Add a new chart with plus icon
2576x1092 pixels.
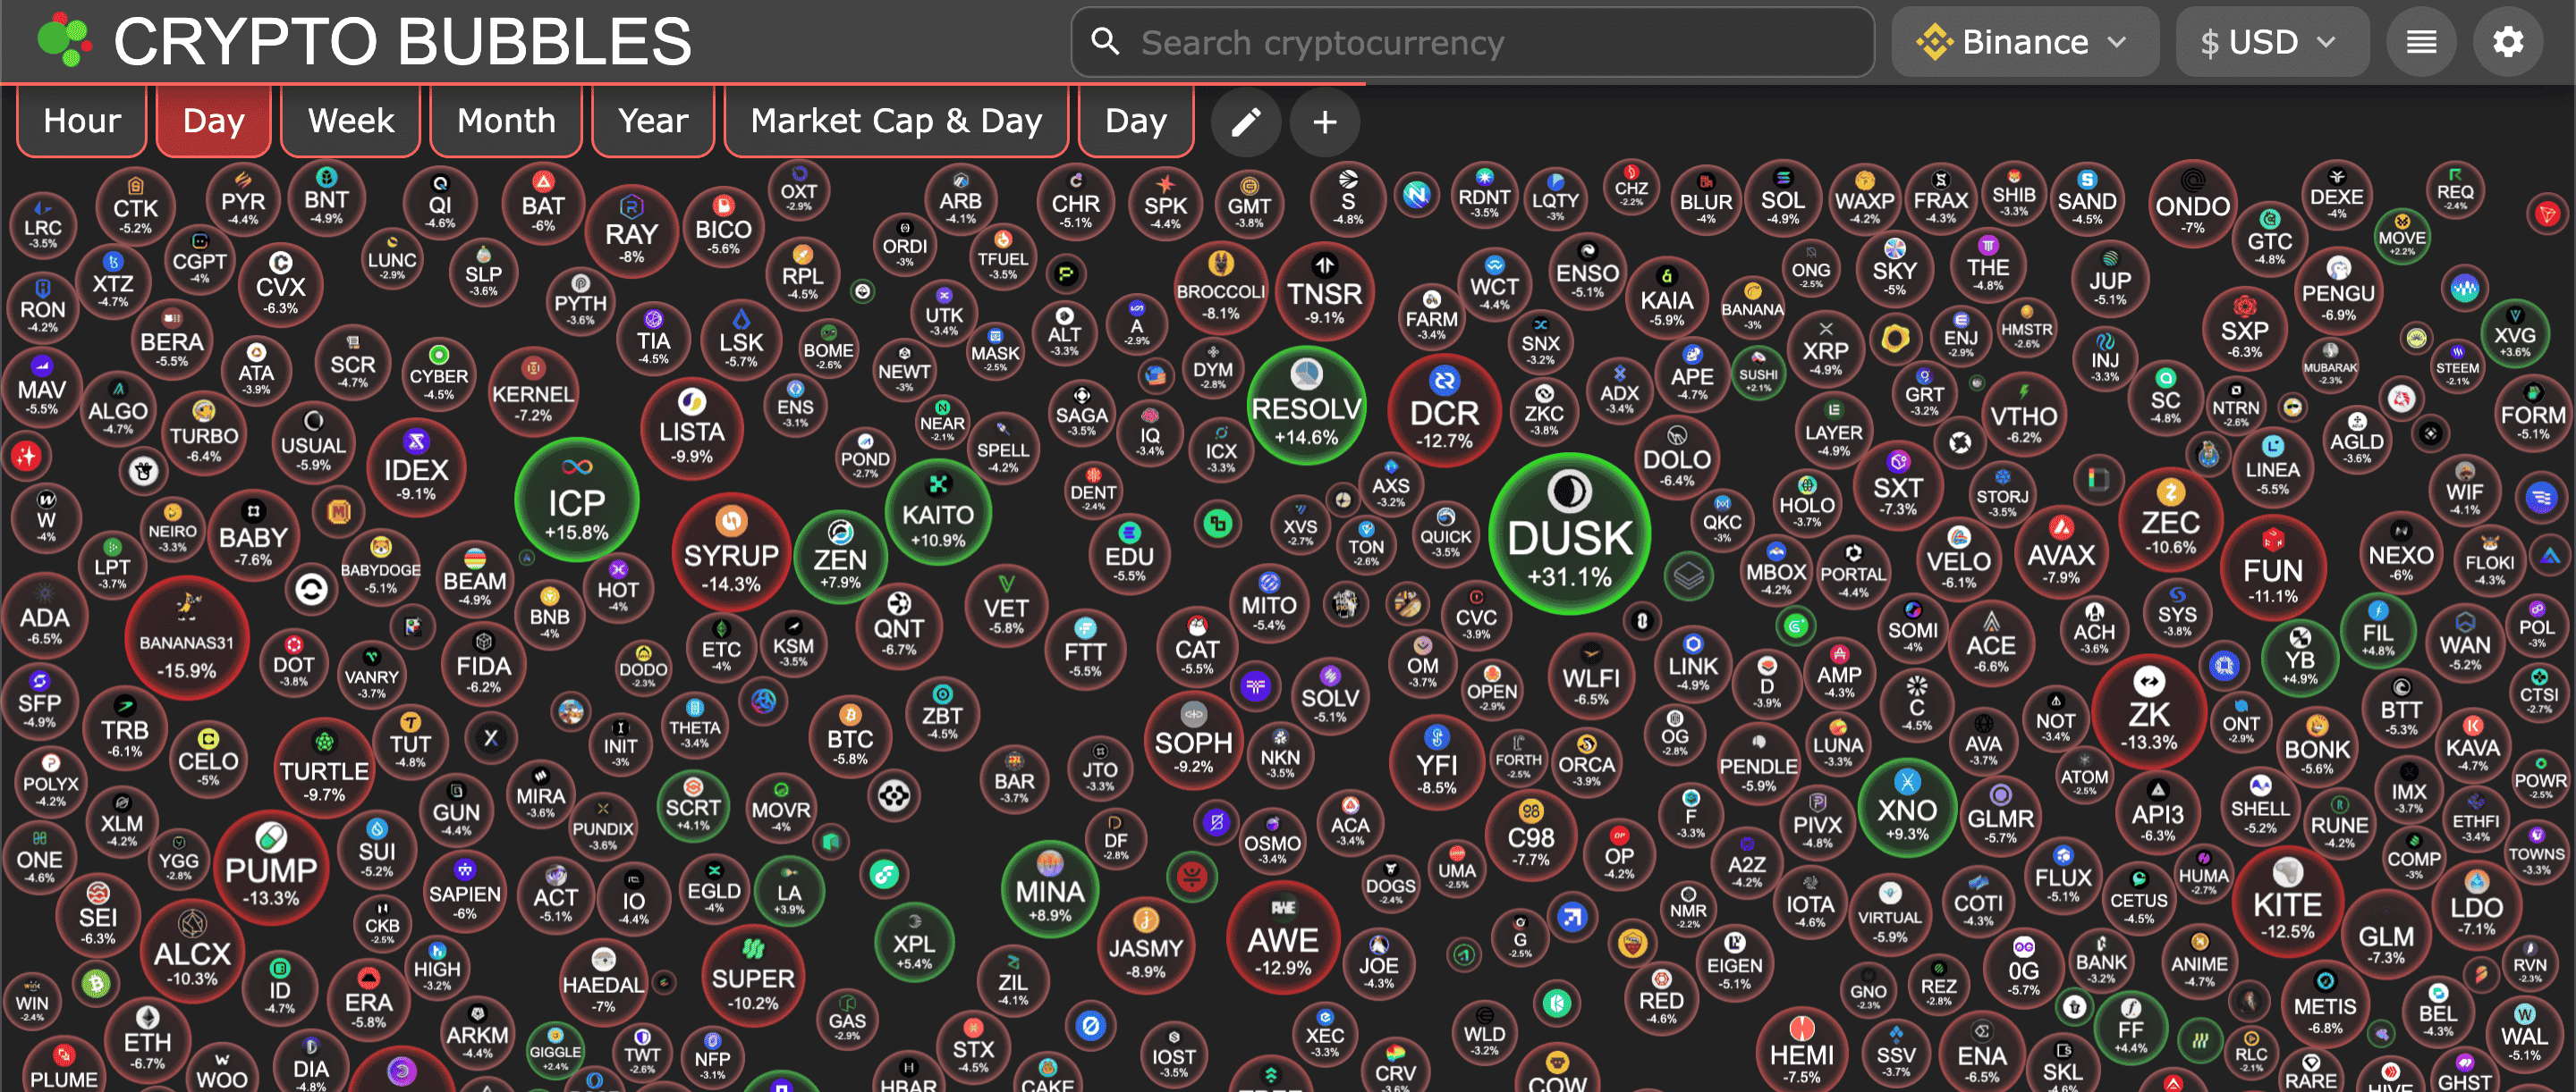coord(1324,122)
